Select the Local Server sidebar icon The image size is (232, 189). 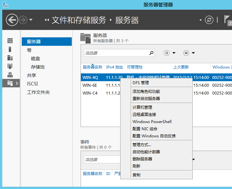click(x=10, y=49)
